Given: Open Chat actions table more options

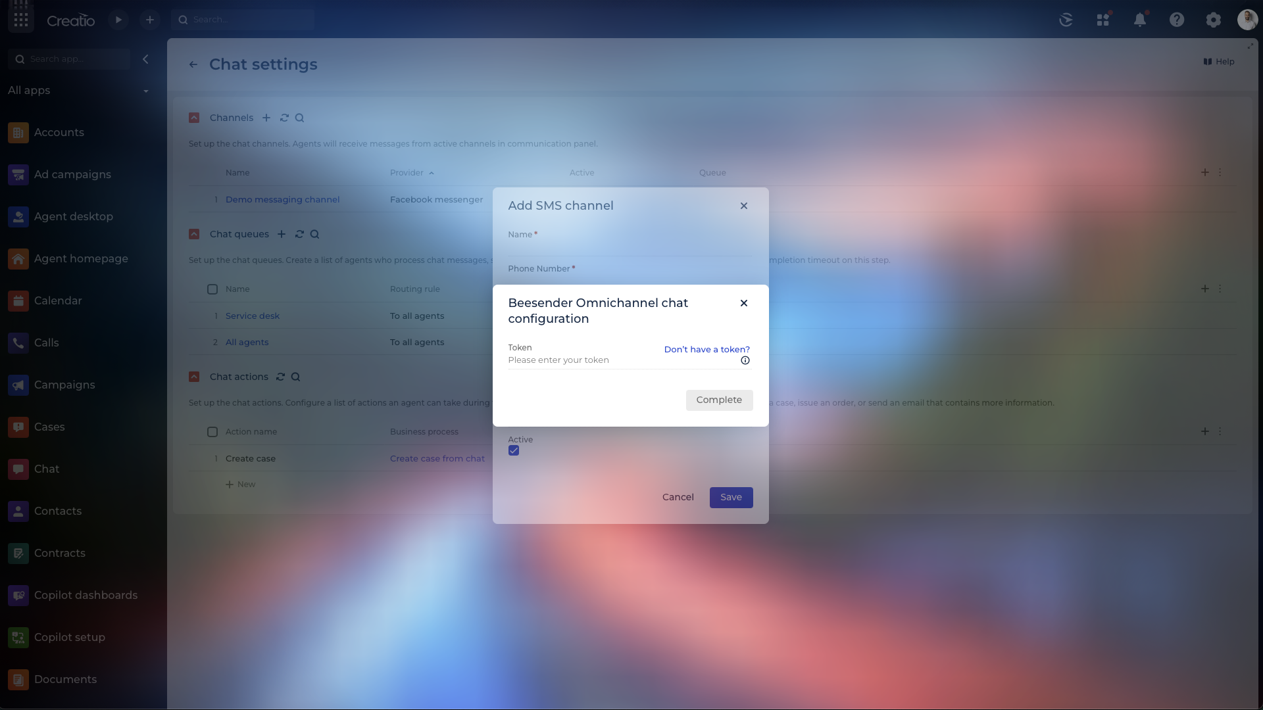Looking at the screenshot, I should coord(1220,431).
